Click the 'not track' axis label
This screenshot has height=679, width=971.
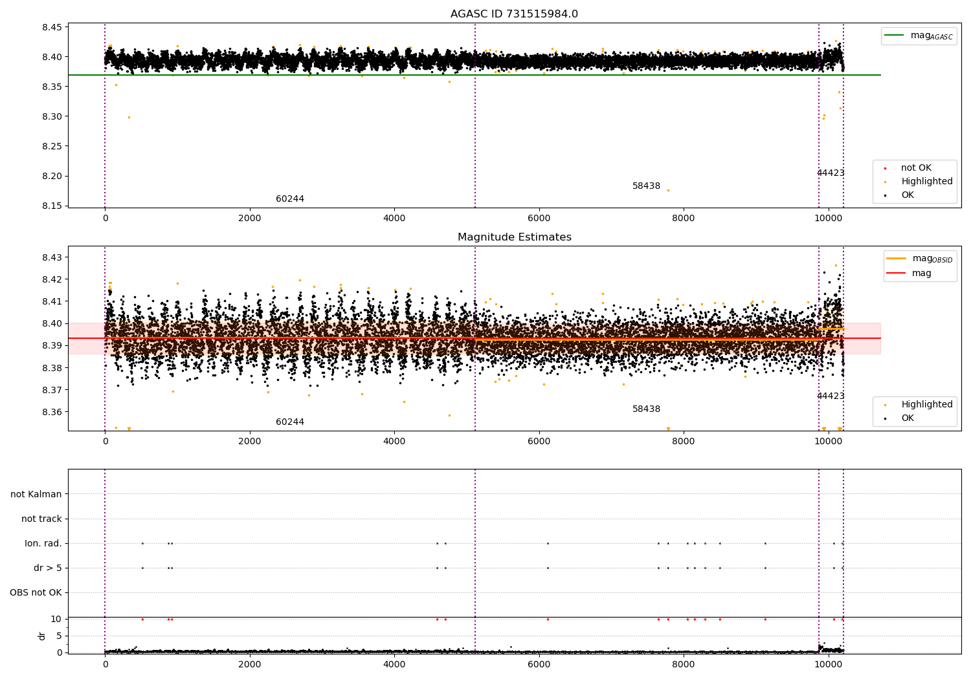[x=41, y=519]
